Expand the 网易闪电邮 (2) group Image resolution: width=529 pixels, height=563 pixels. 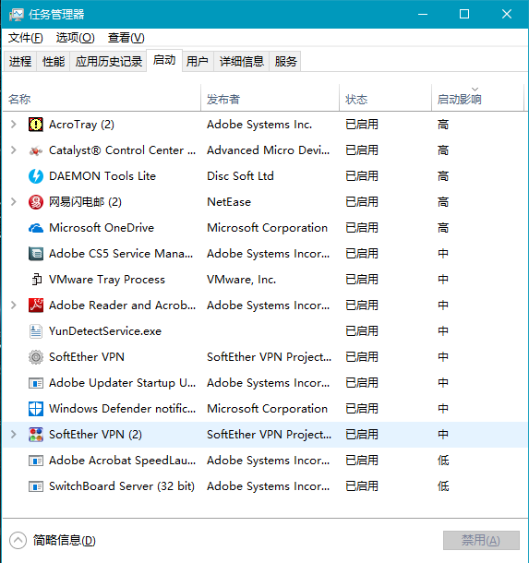pyautogui.click(x=14, y=202)
